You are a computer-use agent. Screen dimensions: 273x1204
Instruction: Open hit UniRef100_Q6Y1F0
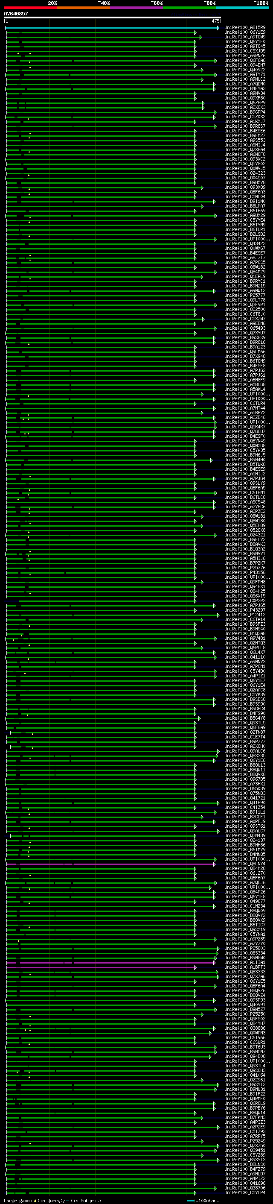coord(245,41)
